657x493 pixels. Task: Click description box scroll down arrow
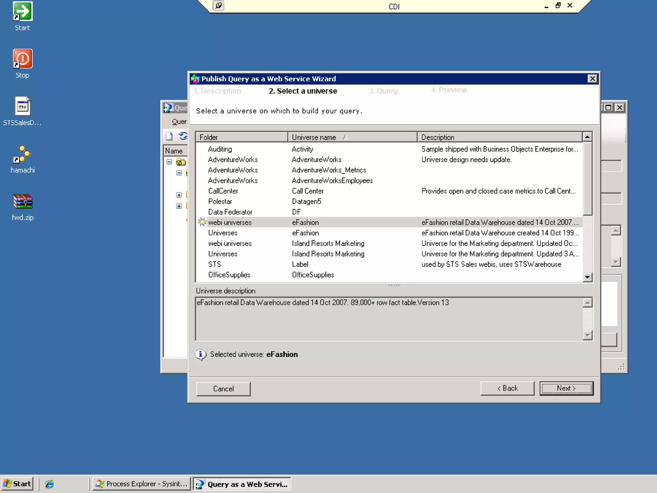587,335
